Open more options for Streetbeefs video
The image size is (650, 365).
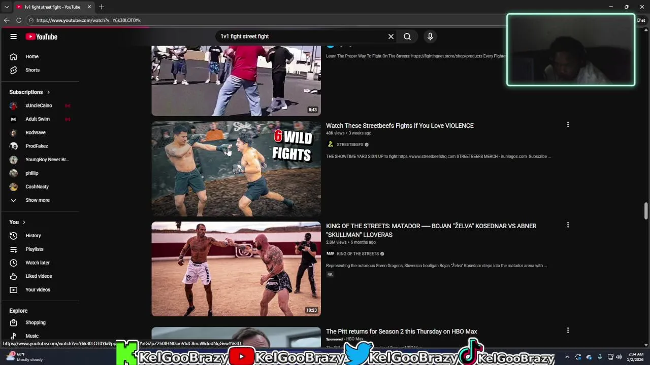click(x=568, y=125)
